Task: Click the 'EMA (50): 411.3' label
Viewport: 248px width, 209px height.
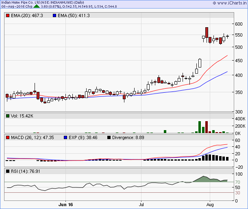Action: (74, 15)
